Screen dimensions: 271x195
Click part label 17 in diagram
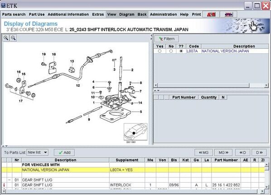pos(20,101)
